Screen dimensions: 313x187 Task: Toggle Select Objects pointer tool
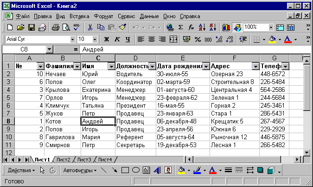tap(42, 170)
